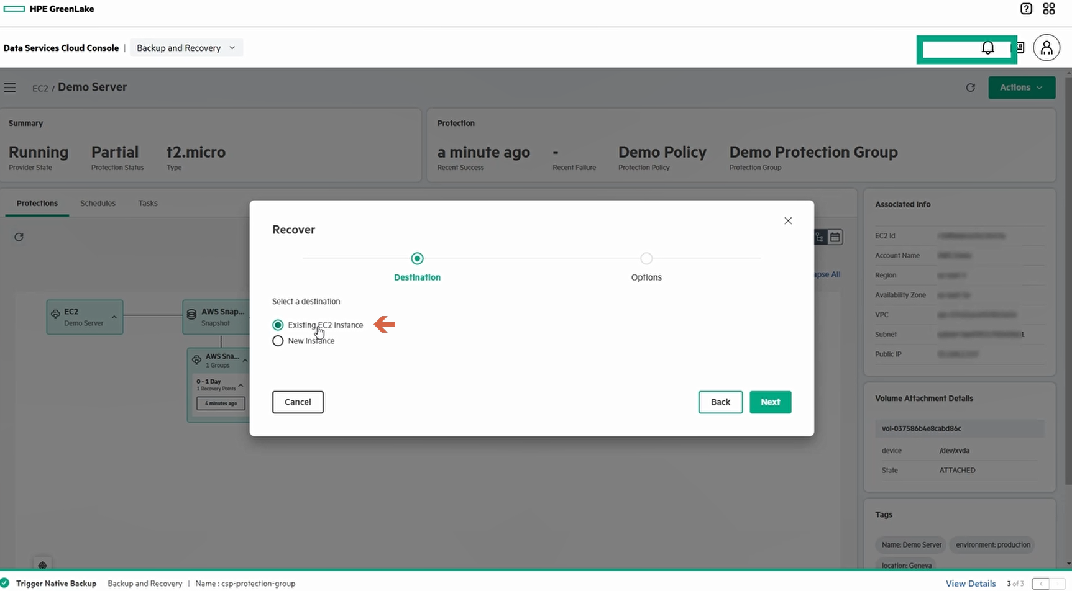Switch to the Schedules tab
1072x591 pixels.
click(x=98, y=203)
